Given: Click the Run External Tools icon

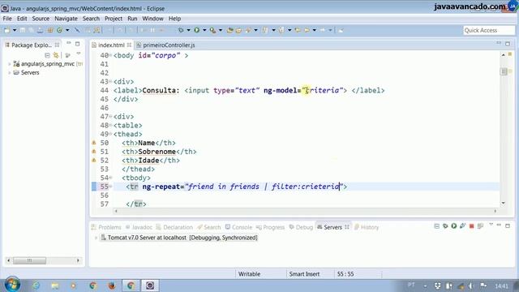Looking at the screenshot, I should pos(212,30).
